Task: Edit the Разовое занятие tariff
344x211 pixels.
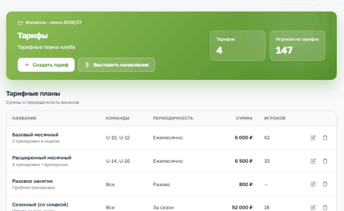Action: click(313, 184)
